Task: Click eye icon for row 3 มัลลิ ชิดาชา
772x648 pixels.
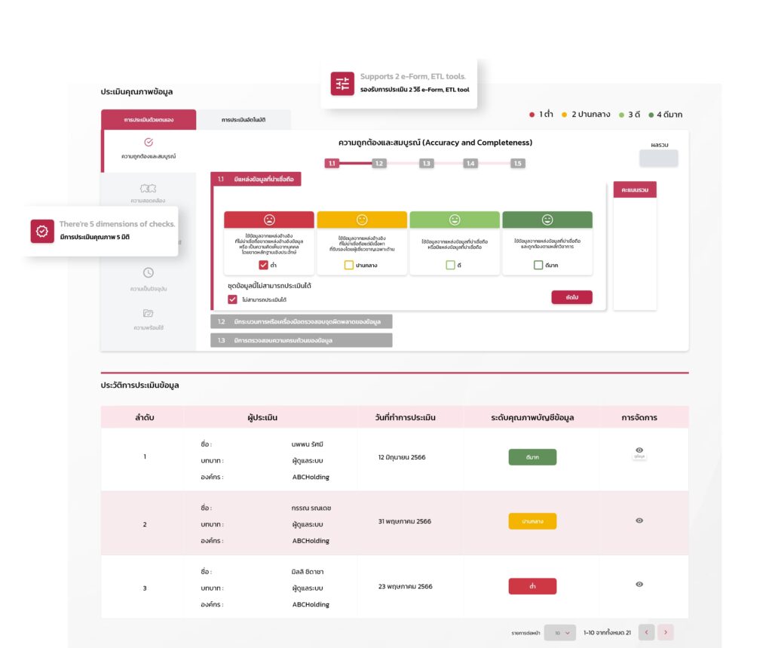Action: click(639, 584)
